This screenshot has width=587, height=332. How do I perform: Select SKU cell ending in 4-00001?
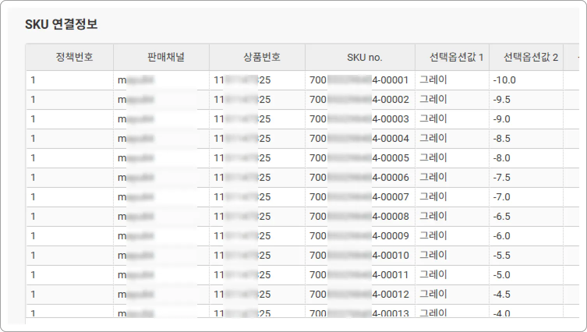pyautogui.click(x=360, y=80)
